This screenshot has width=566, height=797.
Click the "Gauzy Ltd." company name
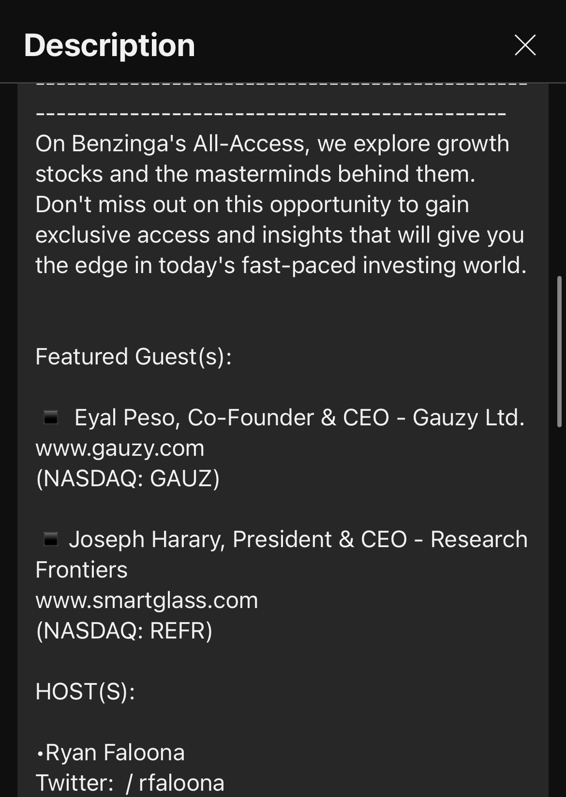[468, 418]
